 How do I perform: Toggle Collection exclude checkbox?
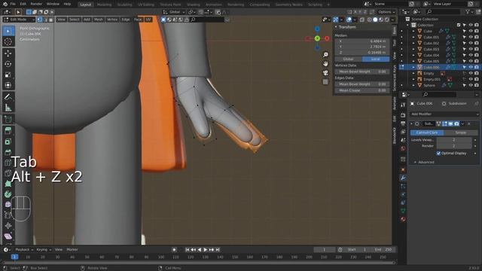pos(459,25)
